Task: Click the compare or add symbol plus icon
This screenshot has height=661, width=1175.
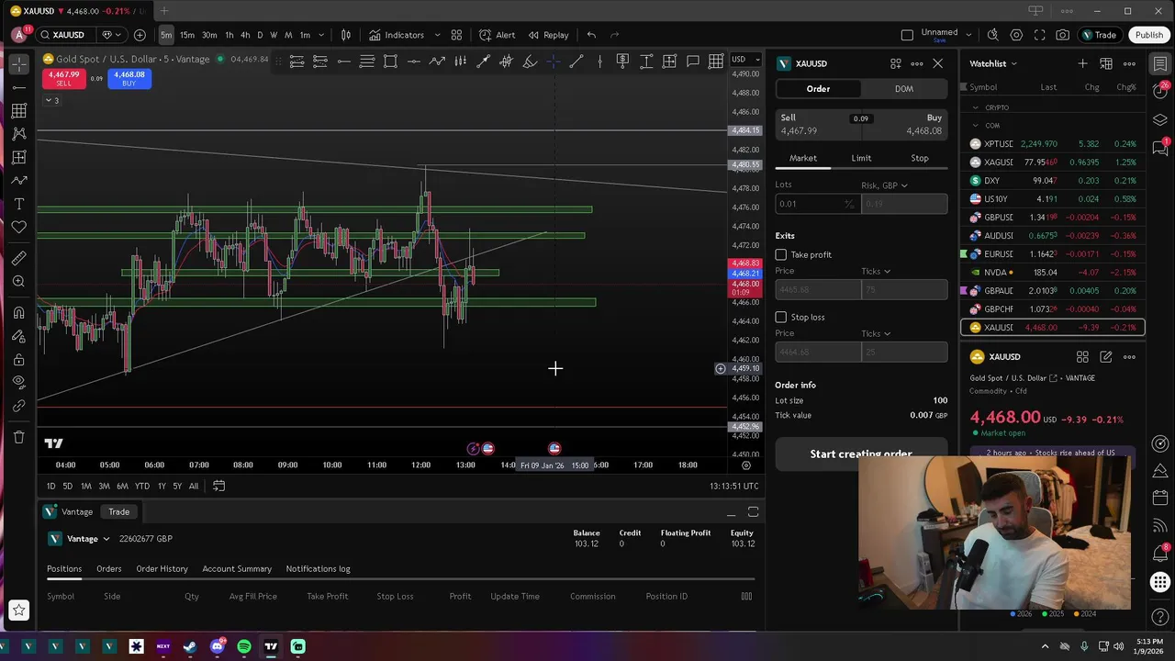Action: point(140,35)
